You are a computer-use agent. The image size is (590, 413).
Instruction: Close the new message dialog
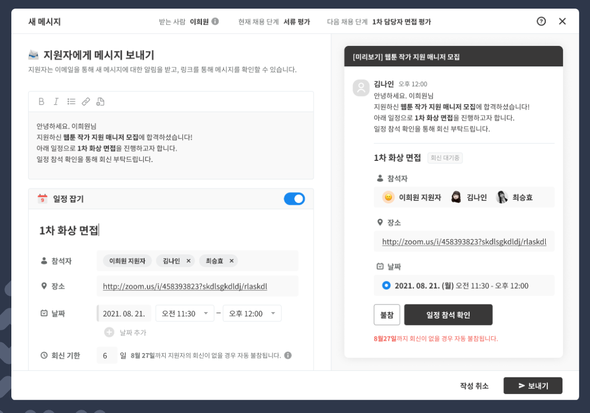click(562, 22)
